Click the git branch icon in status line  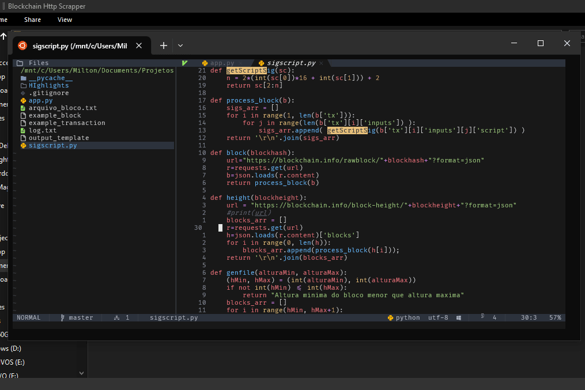(63, 317)
